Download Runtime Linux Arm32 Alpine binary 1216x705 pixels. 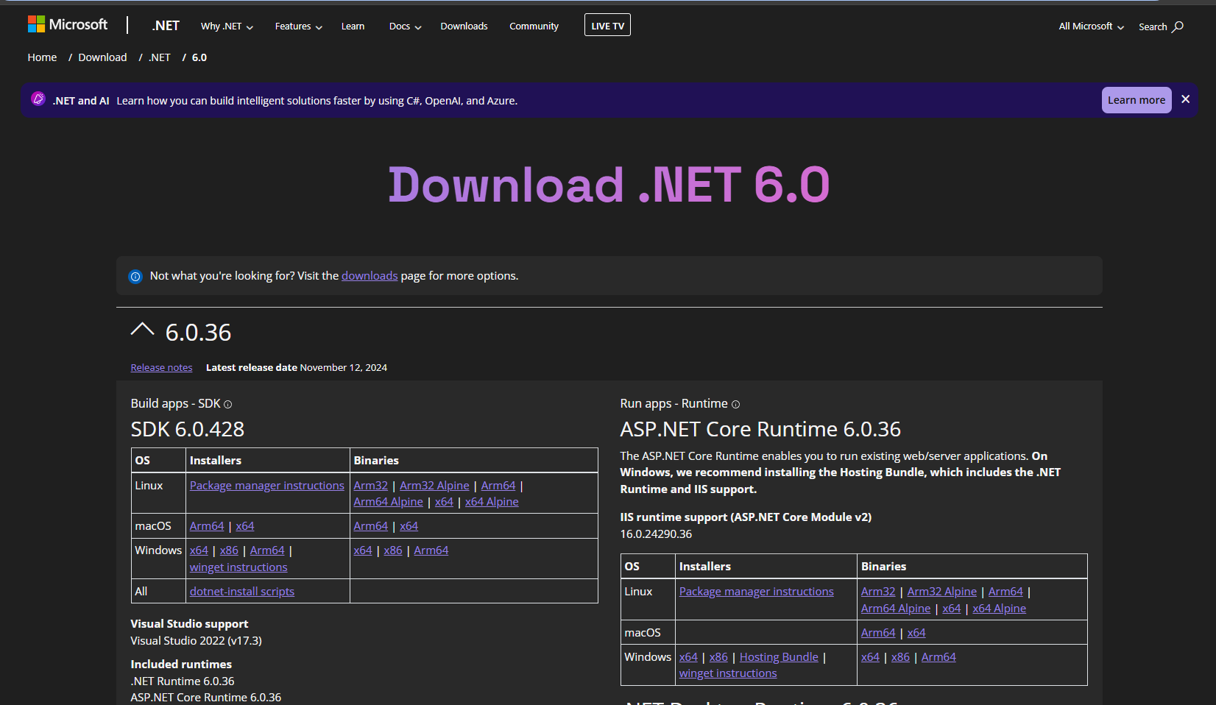[942, 592]
